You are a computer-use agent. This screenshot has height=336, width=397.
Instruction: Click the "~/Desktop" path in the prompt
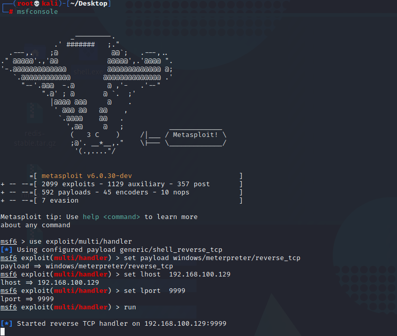(x=89, y=4)
